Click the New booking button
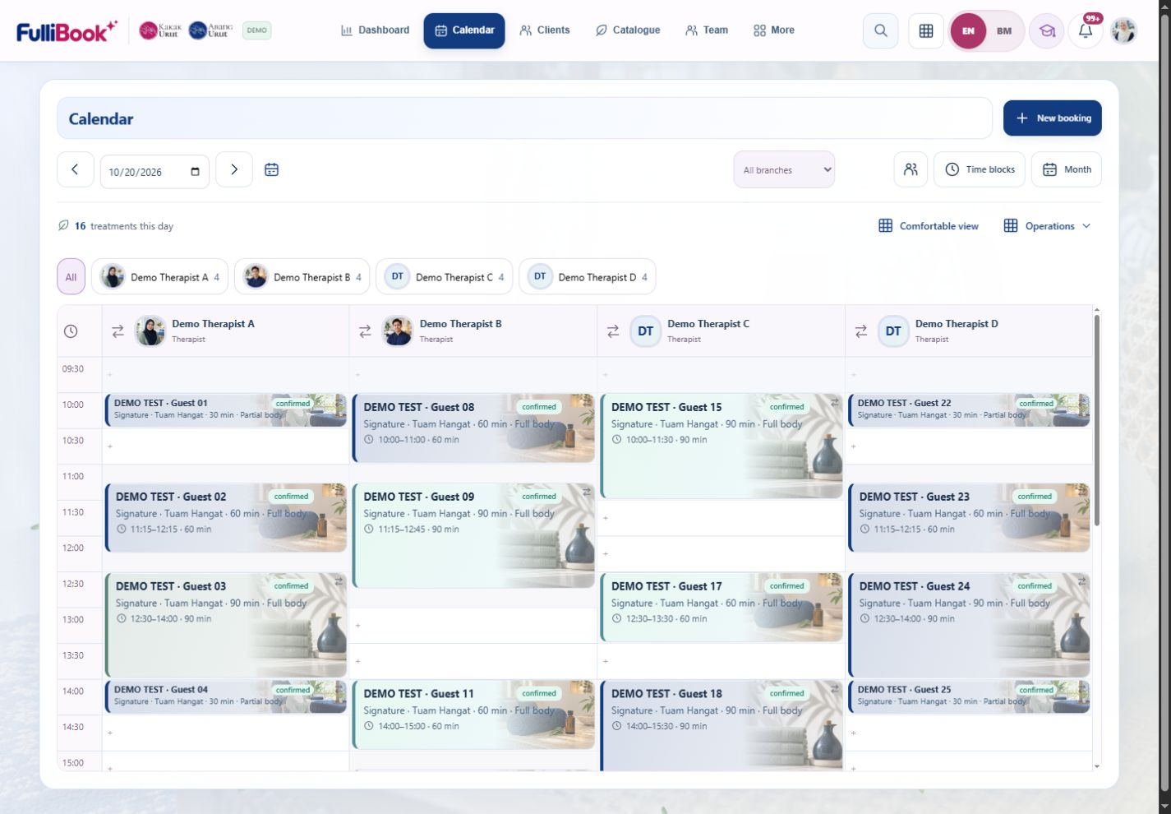This screenshot has width=1171, height=814. coord(1053,118)
